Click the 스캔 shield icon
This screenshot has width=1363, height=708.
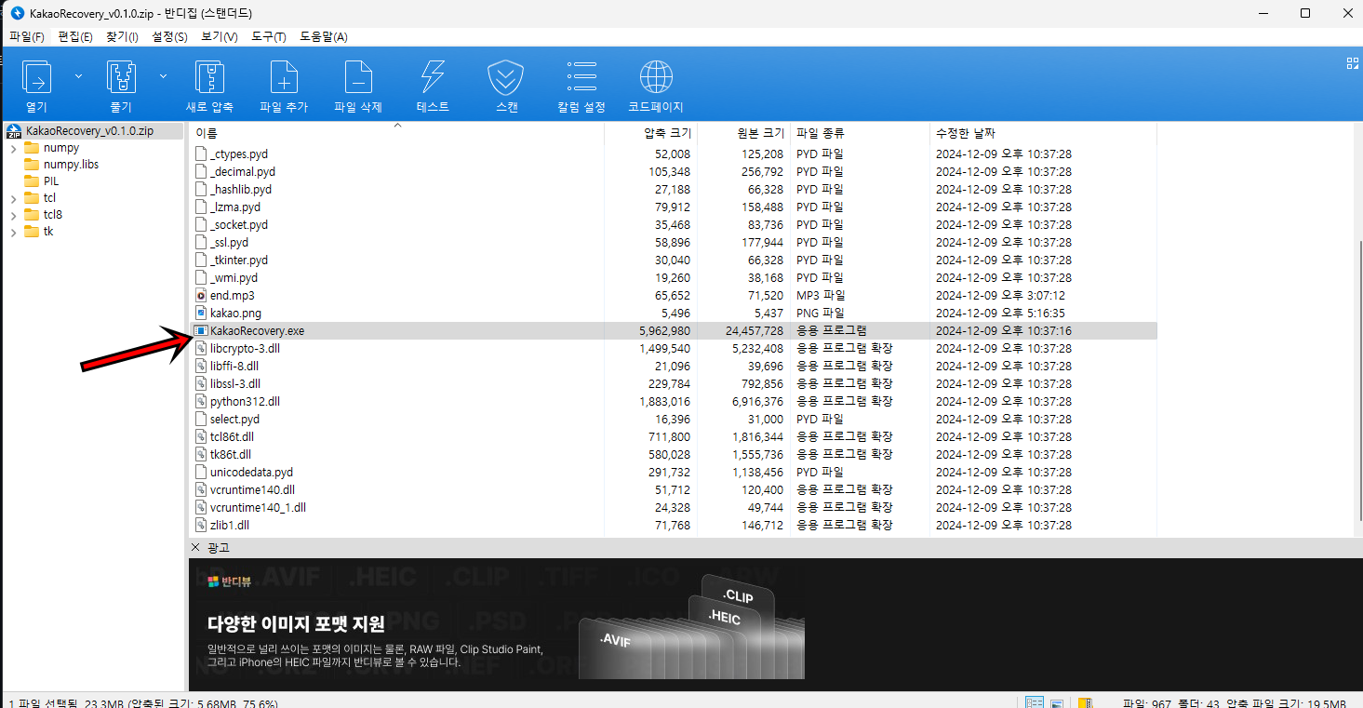(506, 77)
